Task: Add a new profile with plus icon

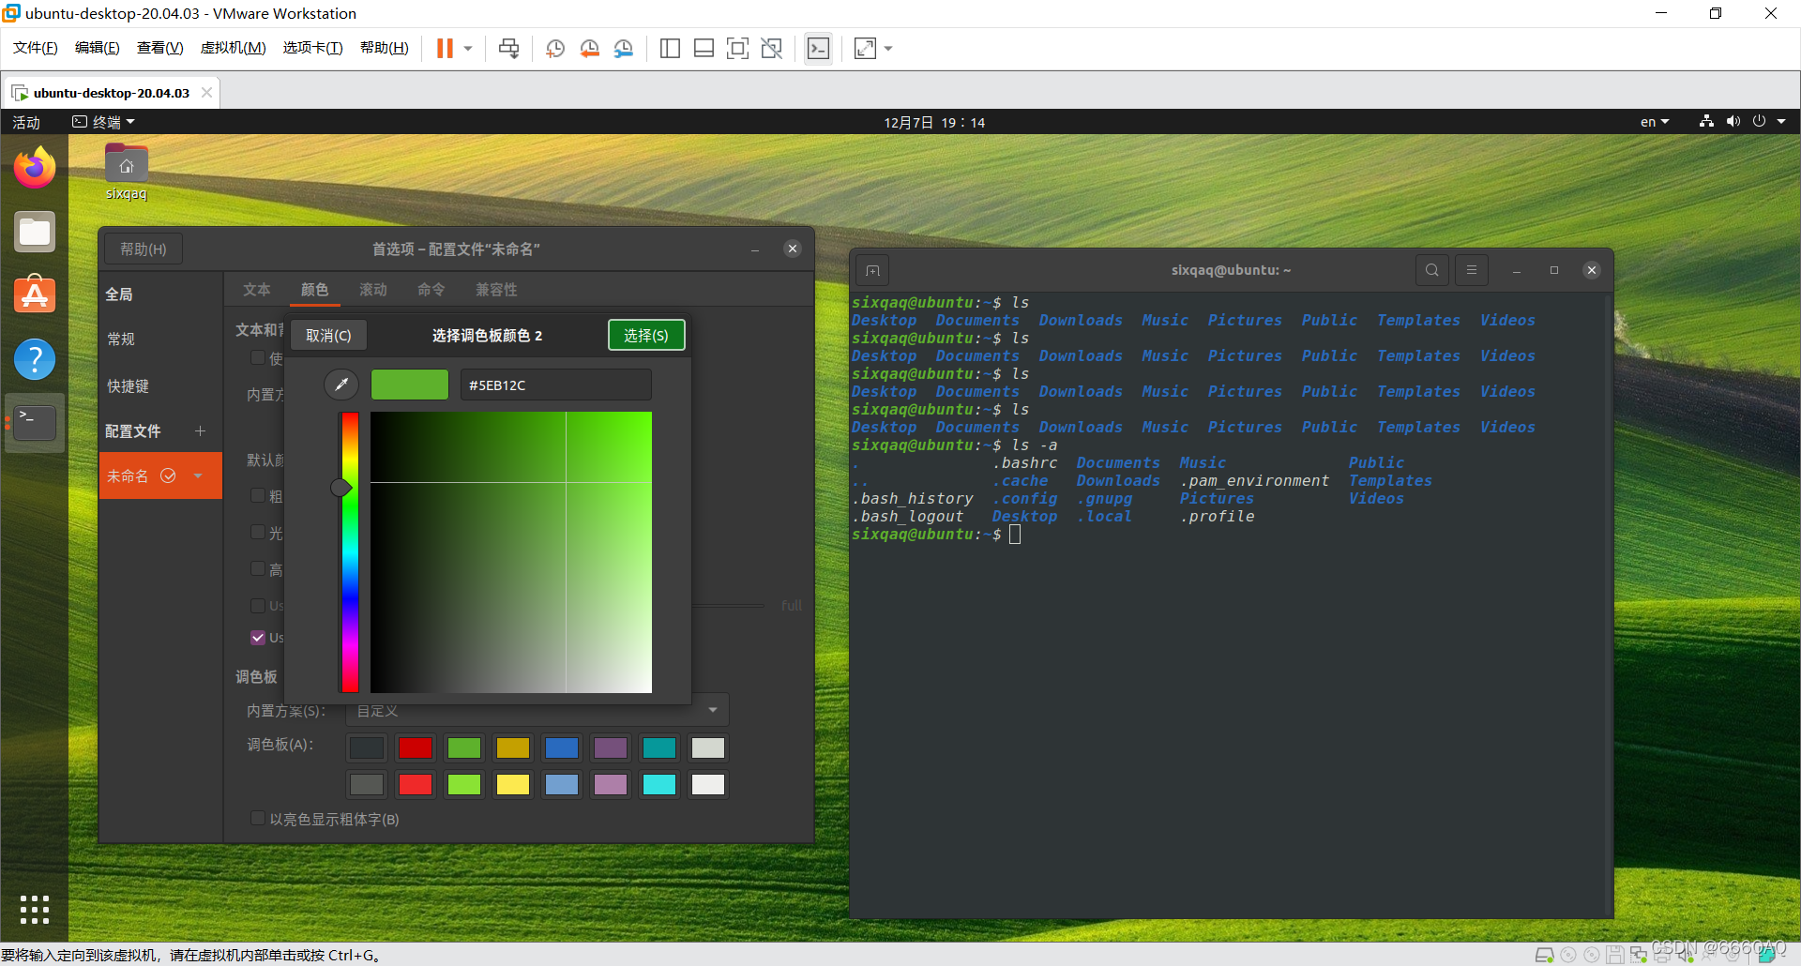Action: coord(200,431)
